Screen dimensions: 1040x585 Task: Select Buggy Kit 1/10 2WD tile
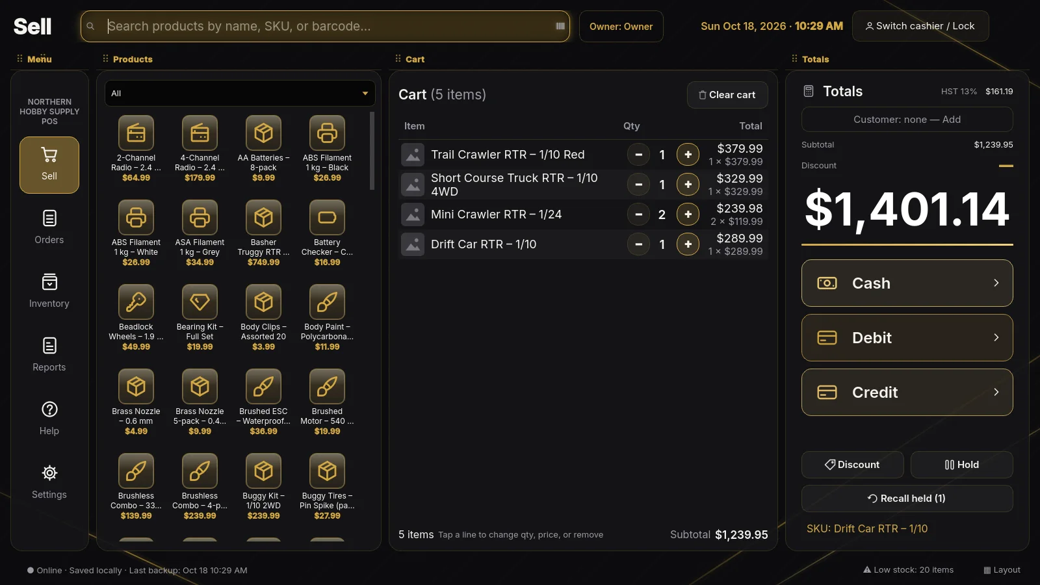pyautogui.click(x=263, y=487)
